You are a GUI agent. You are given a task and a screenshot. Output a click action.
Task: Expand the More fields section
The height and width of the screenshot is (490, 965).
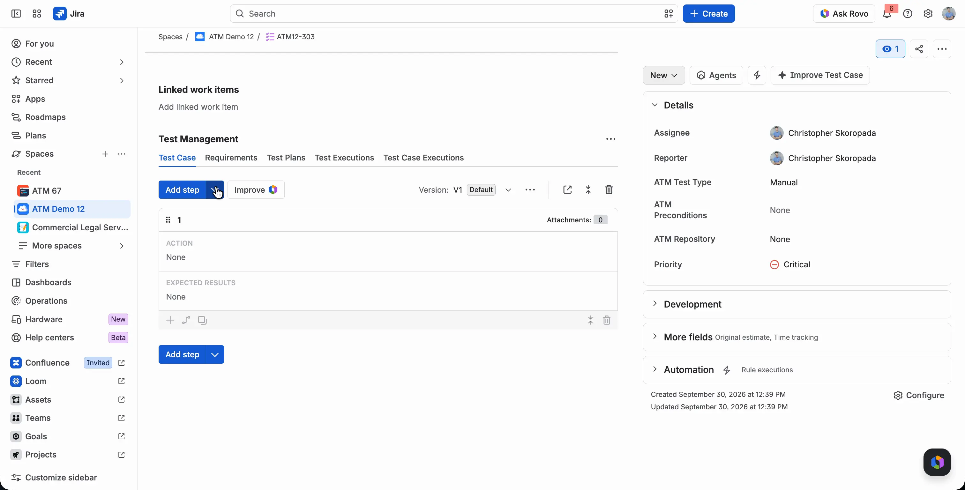point(655,337)
